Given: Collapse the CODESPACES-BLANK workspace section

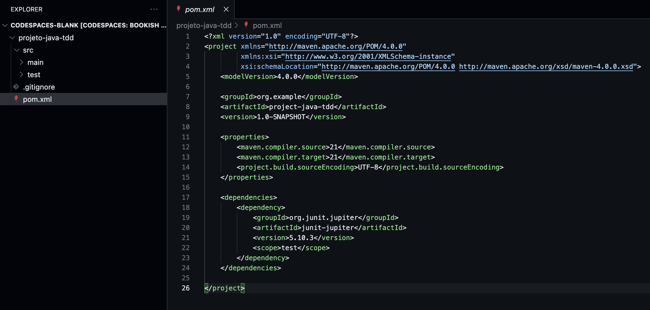Looking at the screenshot, I should pos(5,25).
